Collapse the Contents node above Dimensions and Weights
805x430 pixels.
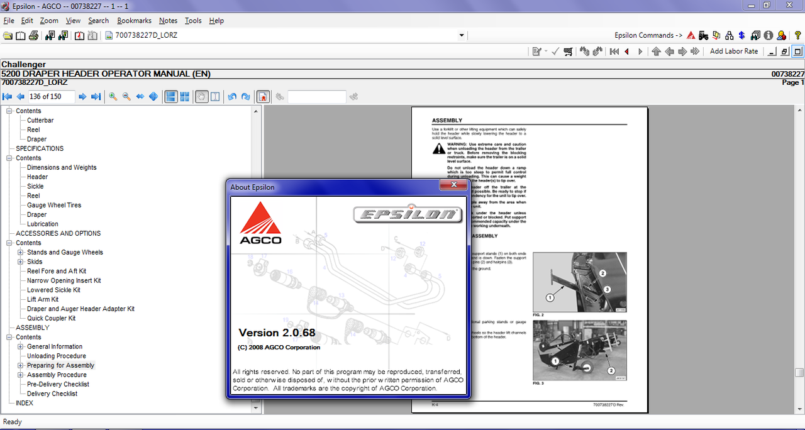(x=9, y=158)
